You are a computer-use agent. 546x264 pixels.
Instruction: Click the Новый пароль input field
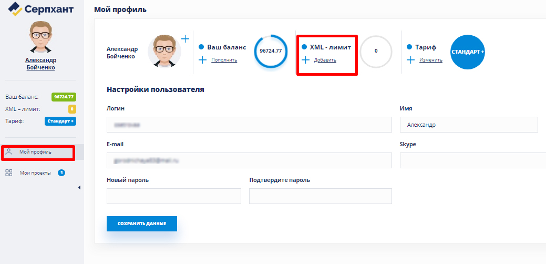pyautogui.click(x=173, y=196)
